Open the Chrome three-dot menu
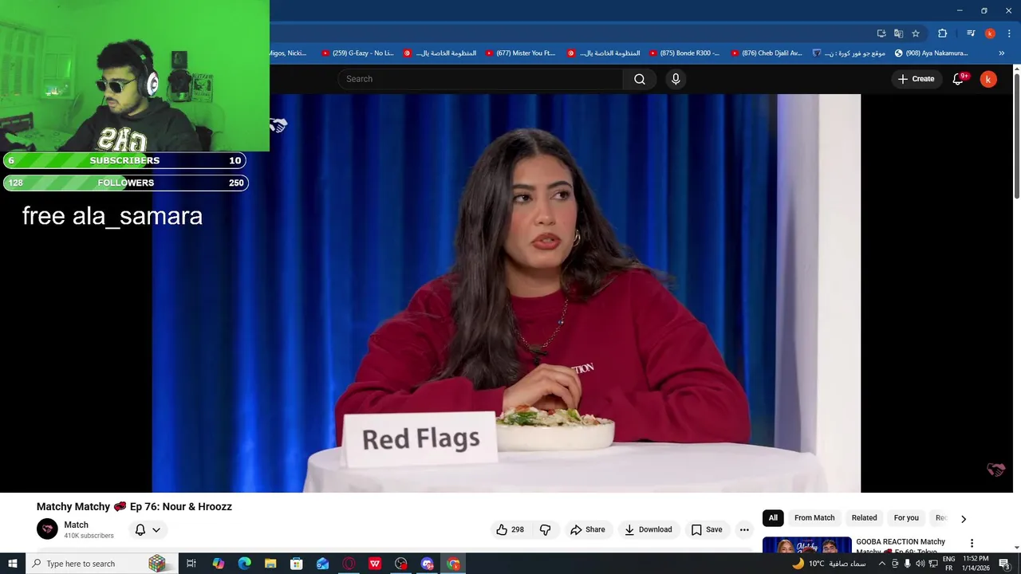The height and width of the screenshot is (574, 1021). coord(1009,33)
